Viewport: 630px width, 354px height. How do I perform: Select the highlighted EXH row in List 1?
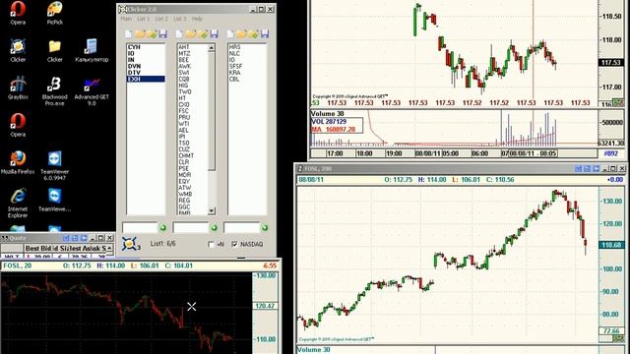[146, 79]
